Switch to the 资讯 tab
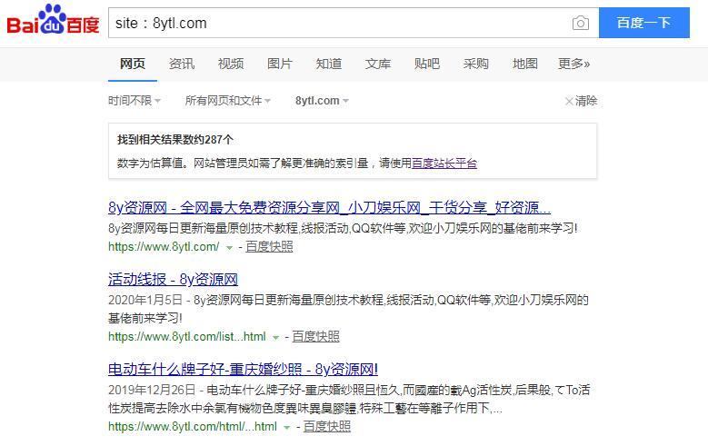The height and width of the screenshot is (446, 708). (182, 64)
